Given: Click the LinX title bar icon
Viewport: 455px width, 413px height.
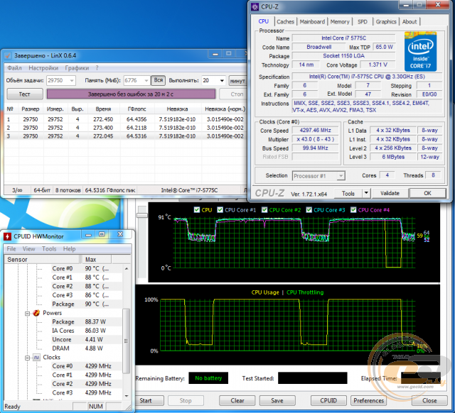Looking at the screenshot, I should click(x=8, y=55).
